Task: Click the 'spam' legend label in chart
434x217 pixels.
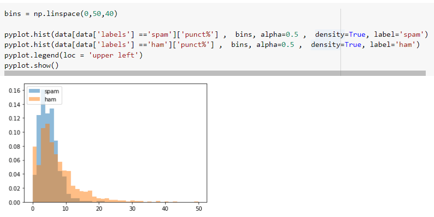Action: tap(52, 91)
